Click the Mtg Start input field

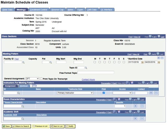coord(61,62)
